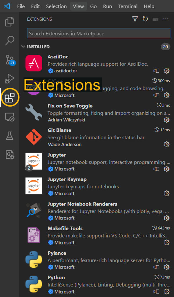Image resolution: width=174 pixels, height=297 pixels.
Task: Click the installed count badge 20
Action: pos(166,46)
